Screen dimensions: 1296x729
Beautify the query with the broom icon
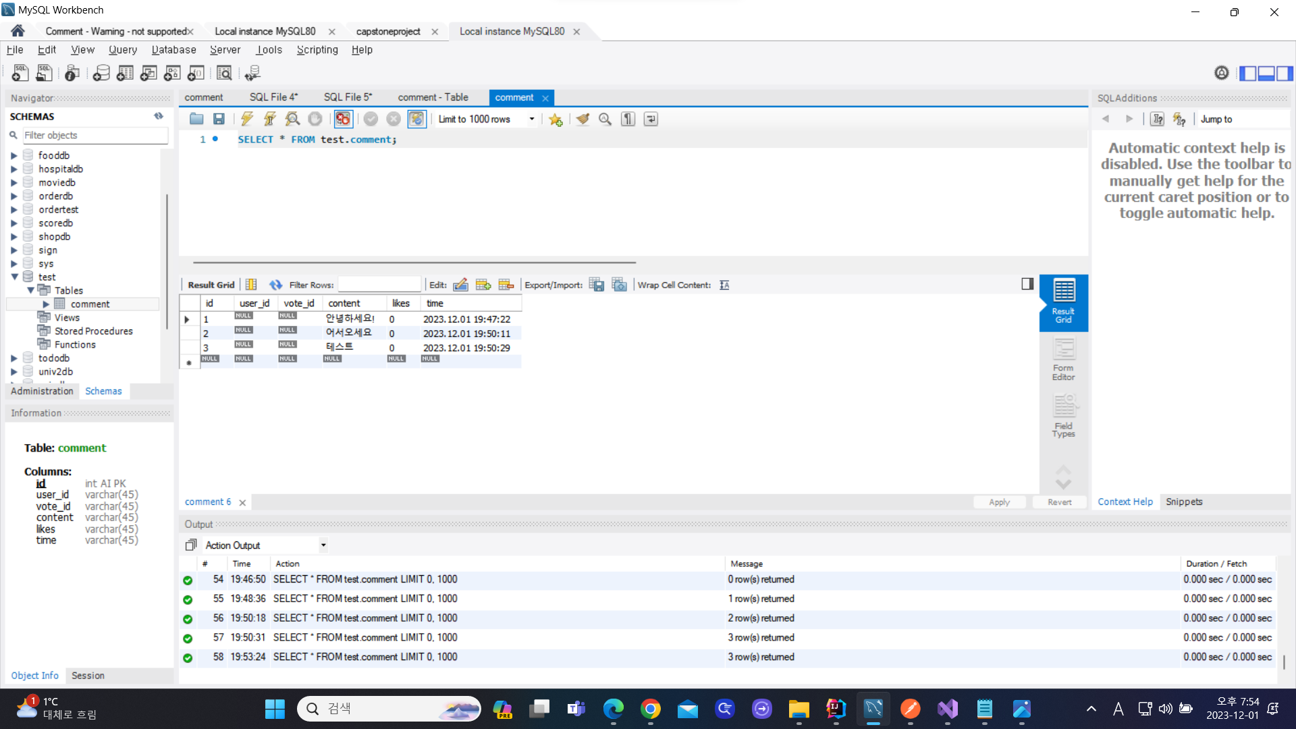583,119
